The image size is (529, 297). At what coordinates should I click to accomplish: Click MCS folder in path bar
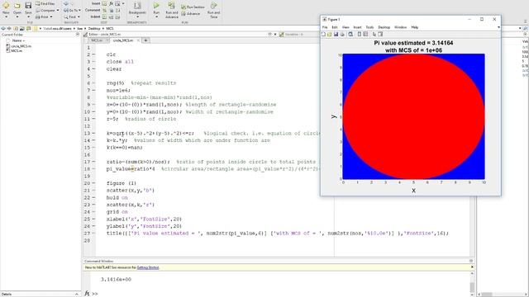110,29
